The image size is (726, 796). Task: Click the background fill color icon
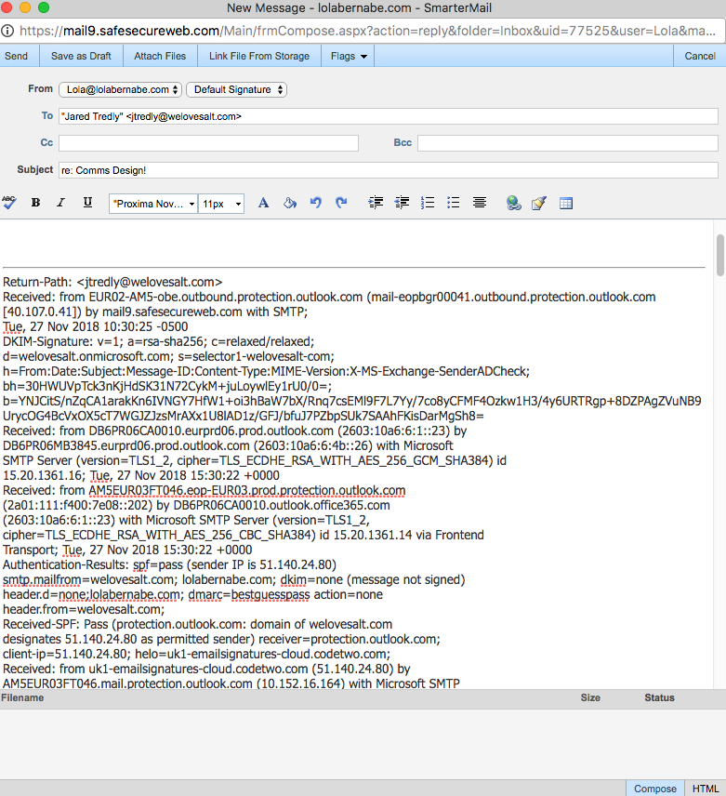point(289,203)
